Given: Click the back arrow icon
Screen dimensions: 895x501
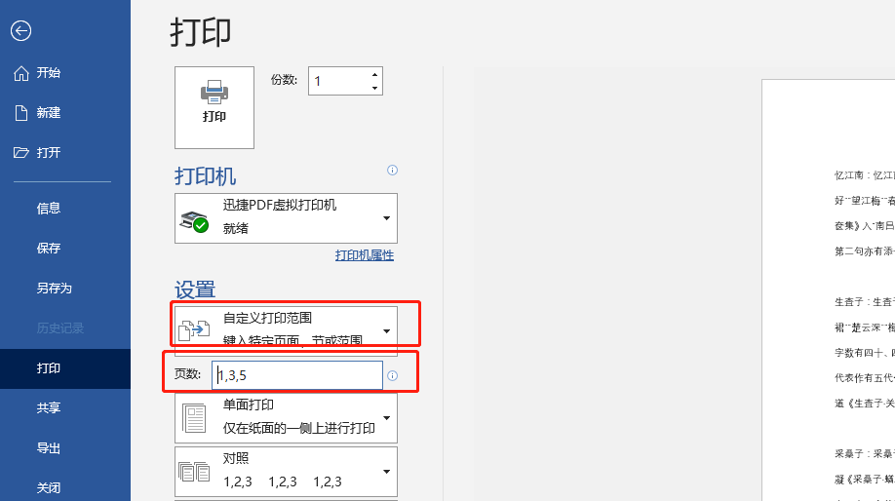Looking at the screenshot, I should point(20,31).
